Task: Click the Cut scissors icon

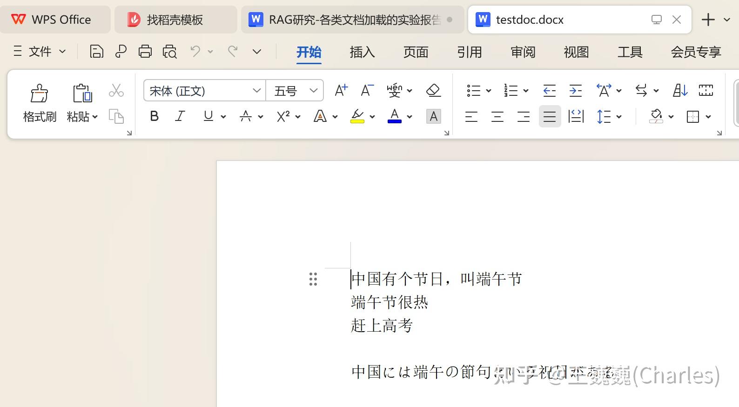Action: pyautogui.click(x=116, y=90)
